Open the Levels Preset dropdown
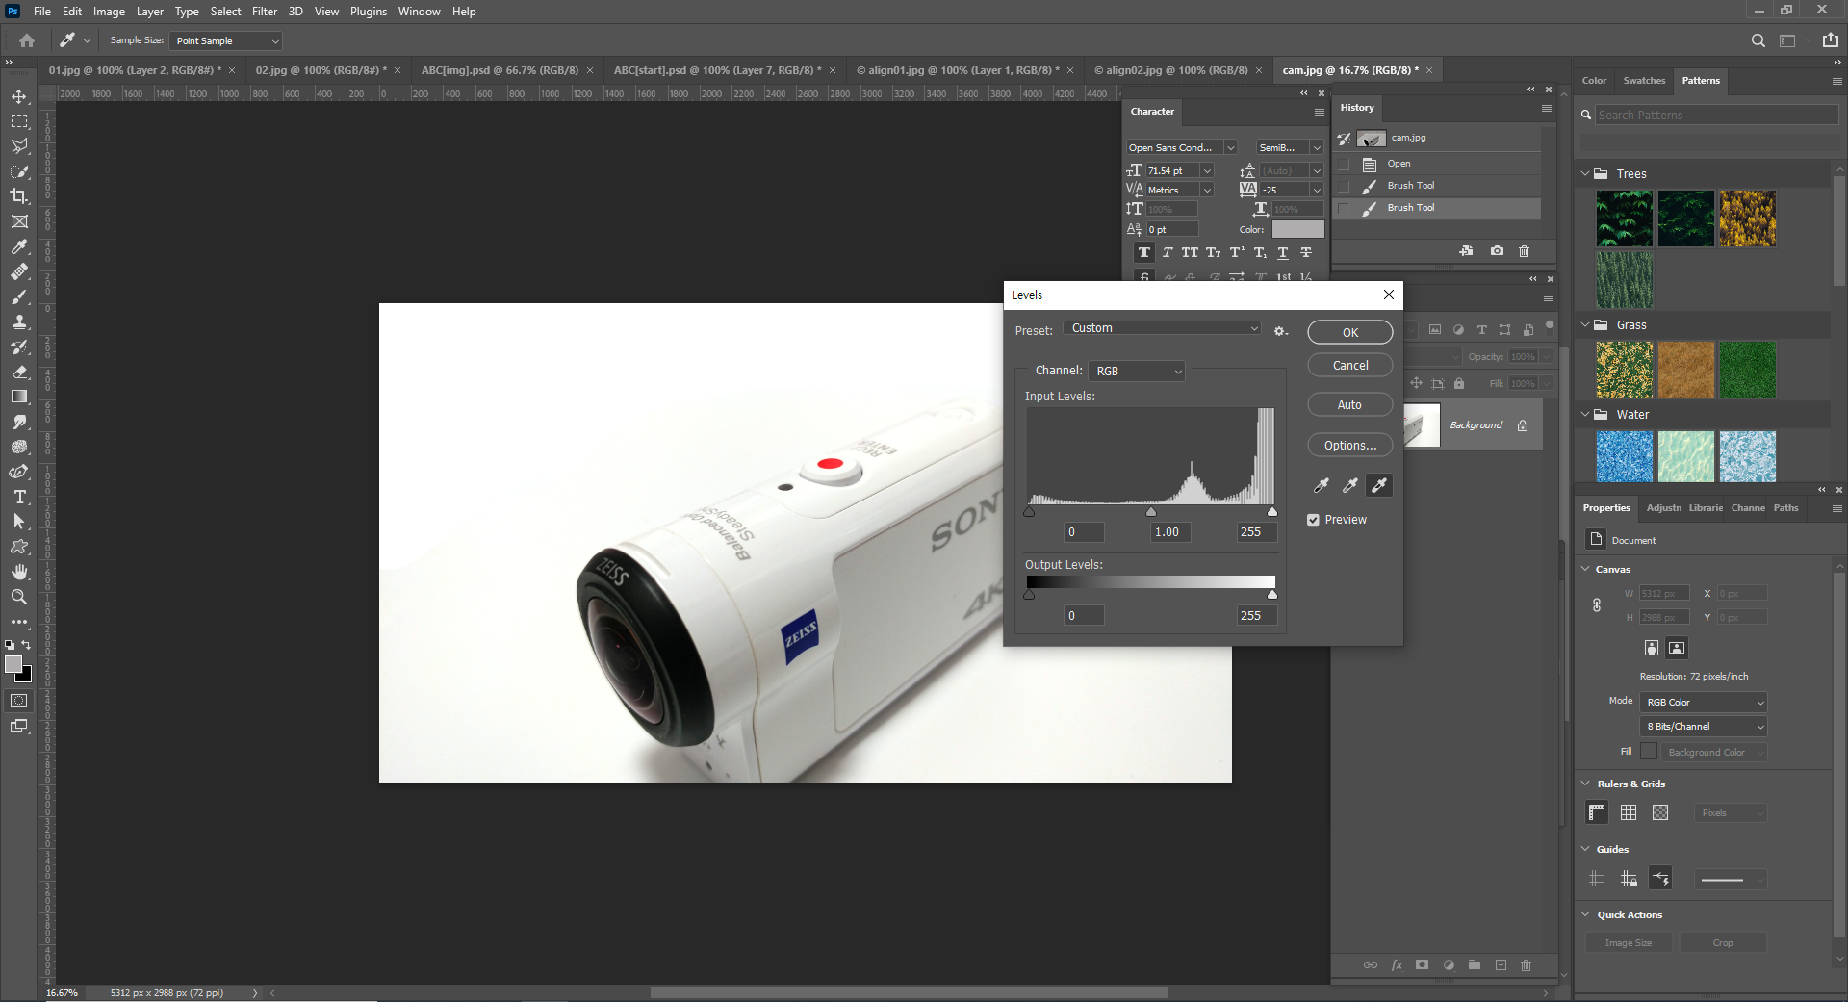 point(1162,328)
